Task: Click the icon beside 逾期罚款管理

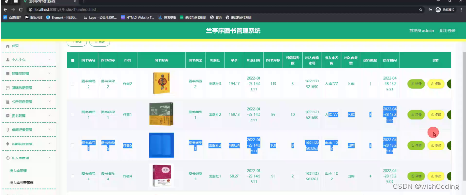Action: pyautogui.click(x=7, y=144)
